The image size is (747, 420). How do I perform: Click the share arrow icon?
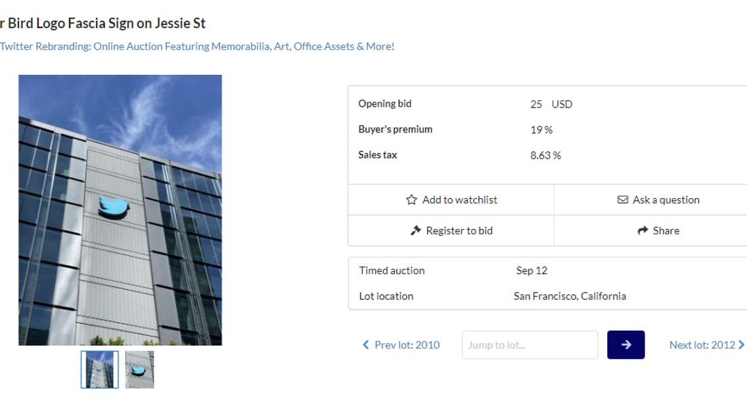point(643,231)
